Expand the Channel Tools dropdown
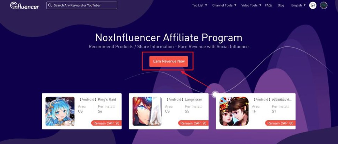This screenshot has width=338, height=144. coord(224,5)
